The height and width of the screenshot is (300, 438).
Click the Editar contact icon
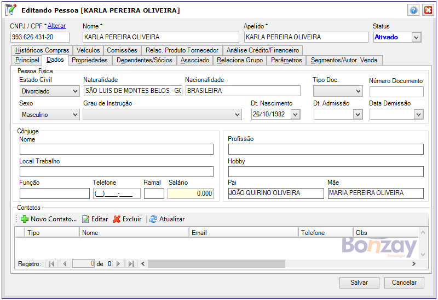[x=85, y=219]
